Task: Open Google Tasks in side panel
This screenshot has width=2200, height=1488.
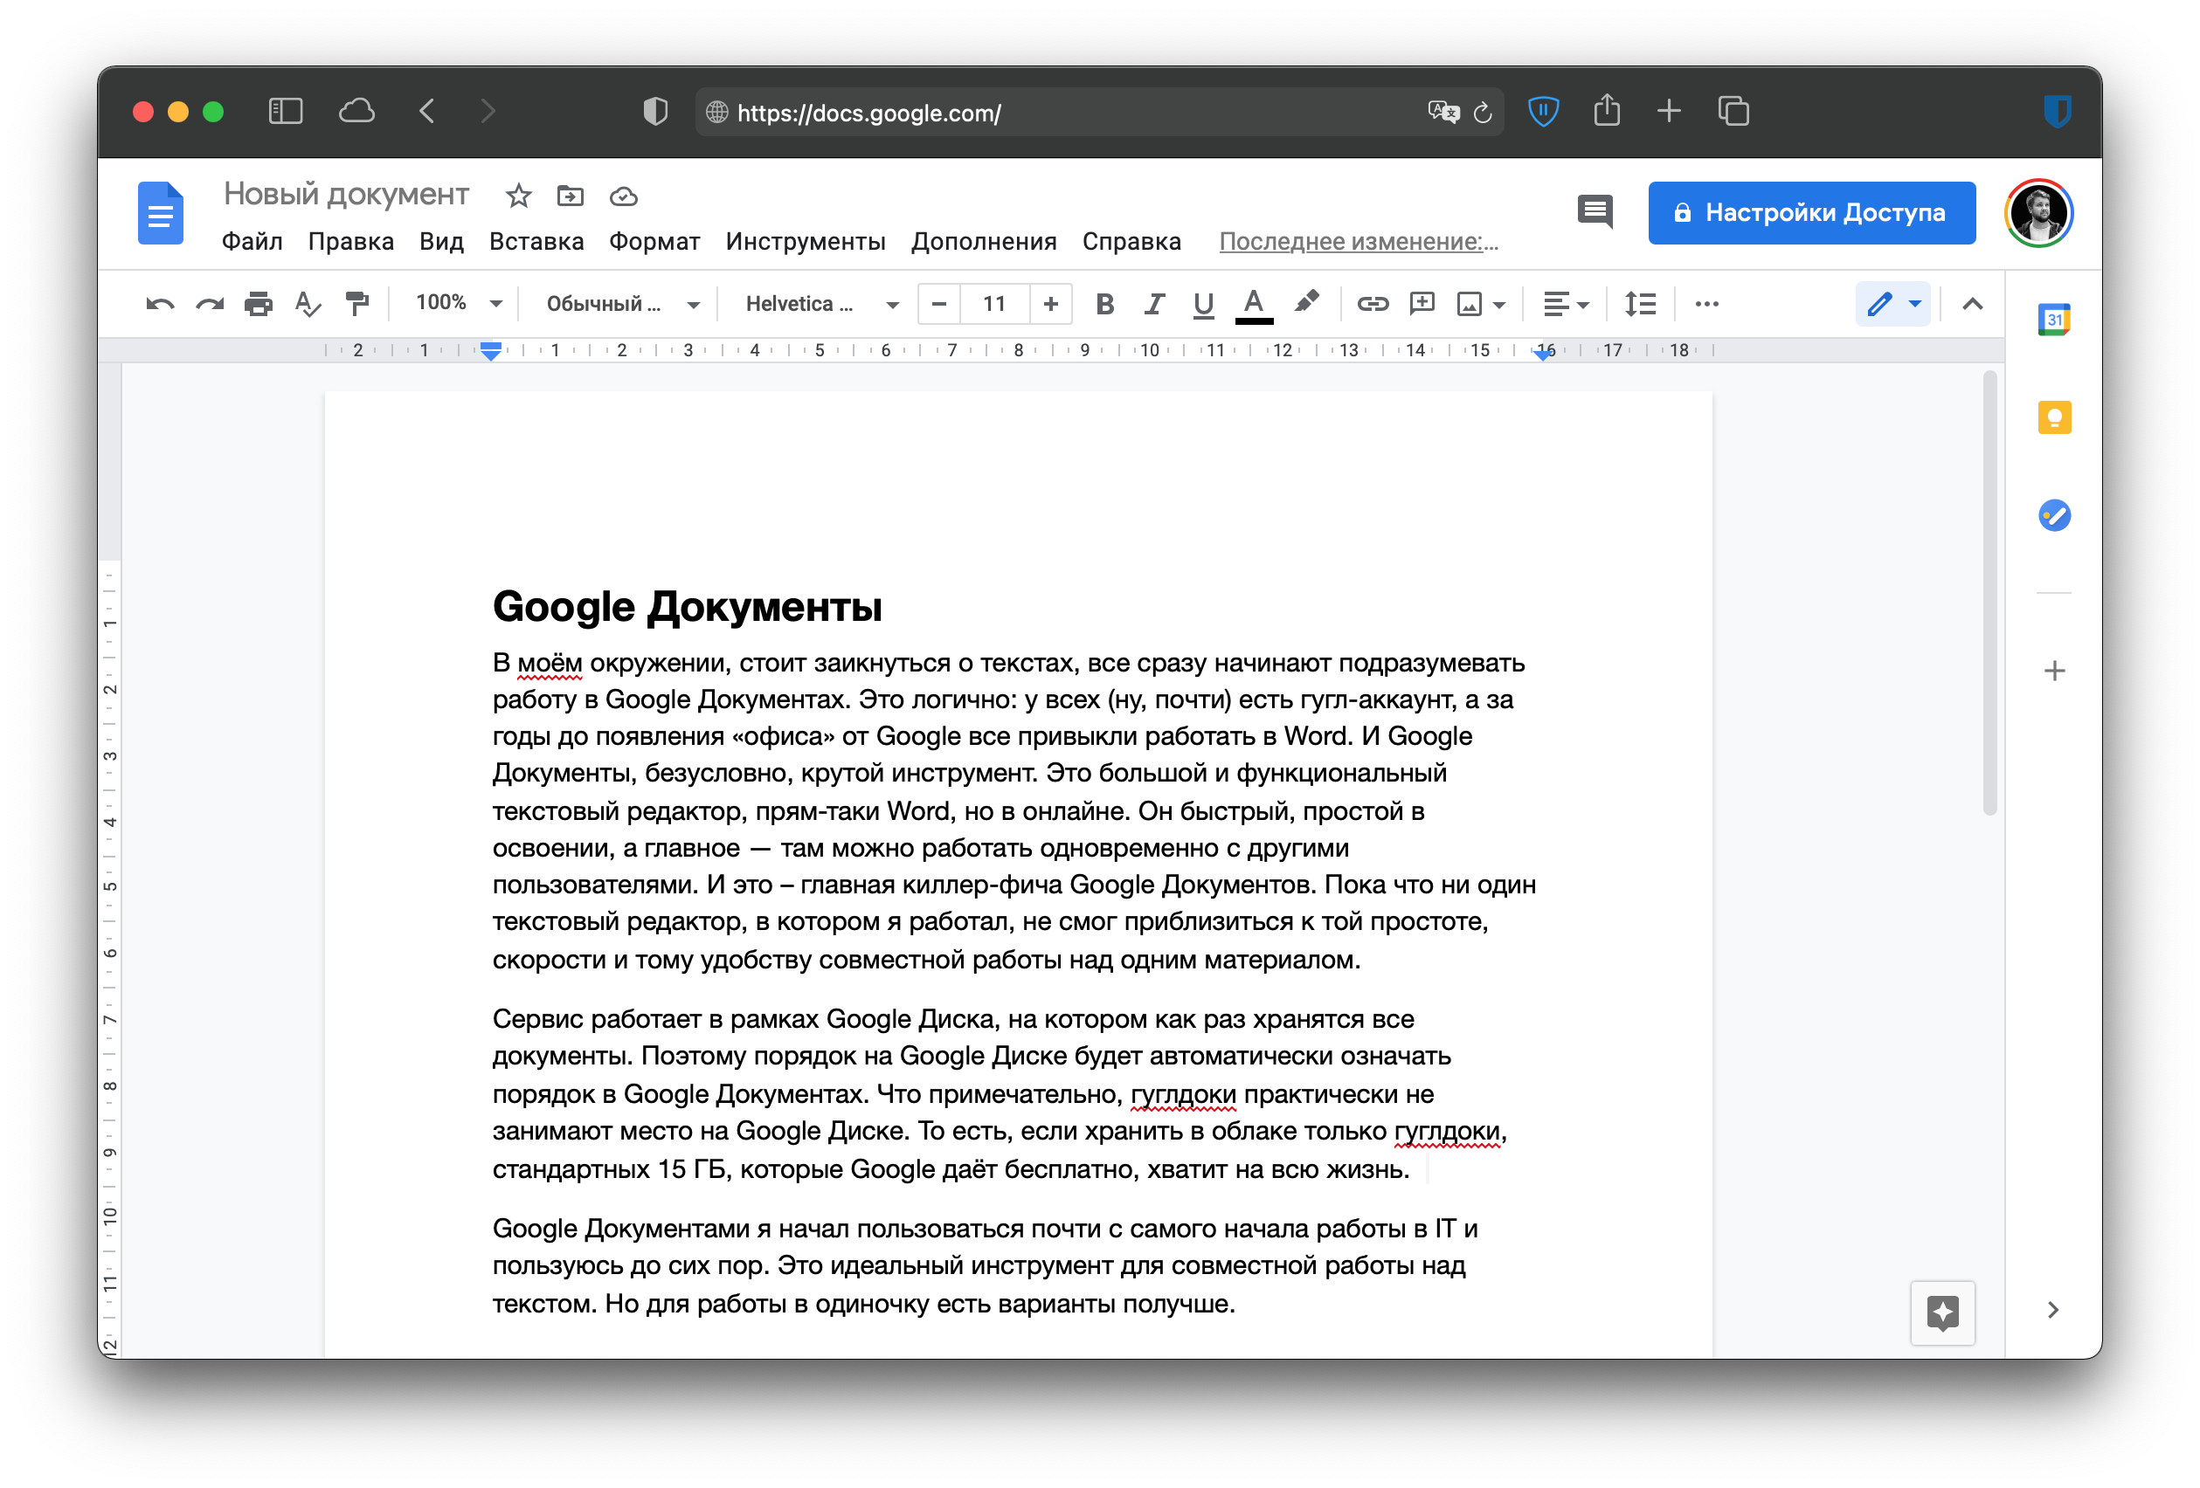Action: pos(2053,515)
